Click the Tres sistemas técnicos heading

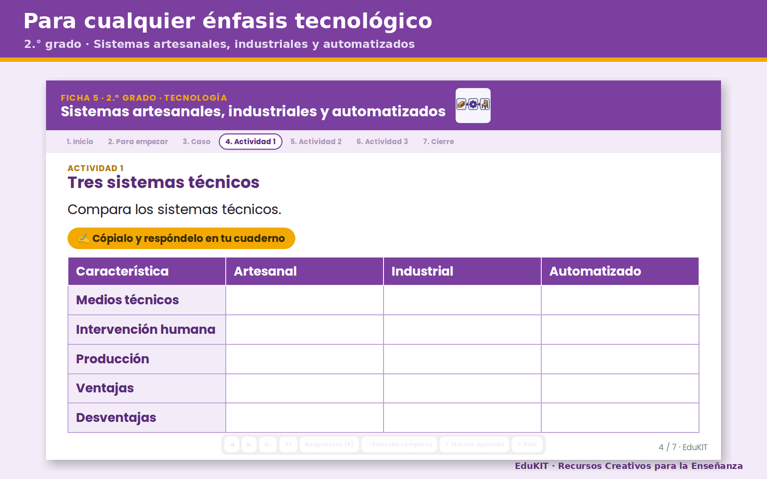tap(163, 182)
